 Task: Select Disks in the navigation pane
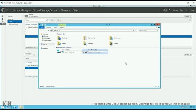pyautogui.click(x=15, y=22)
